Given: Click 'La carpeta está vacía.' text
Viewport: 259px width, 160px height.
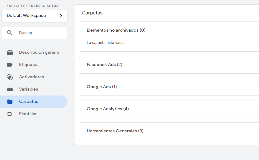Looking at the screenshot, I should coord(106,43).
